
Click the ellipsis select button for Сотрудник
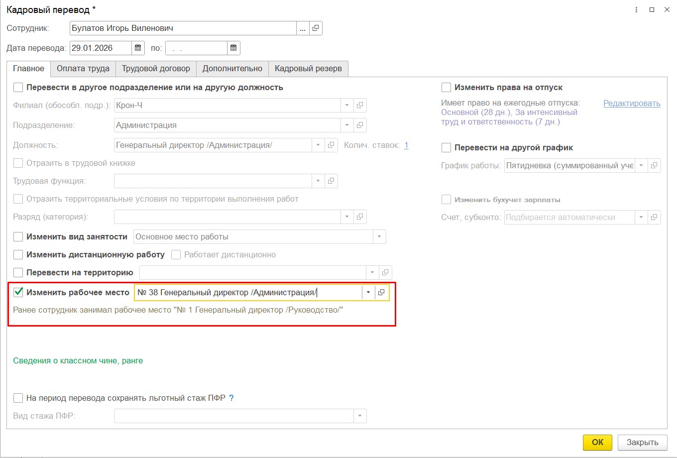click(303, 28)
